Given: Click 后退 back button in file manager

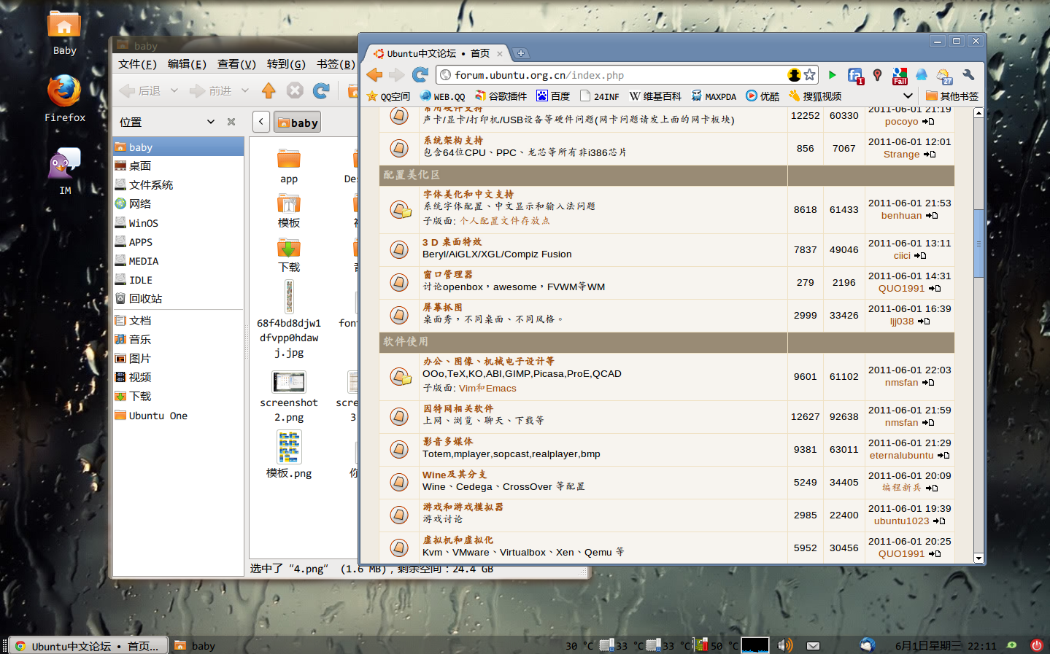Looking at the screenshot, I should tap(140, 90).
